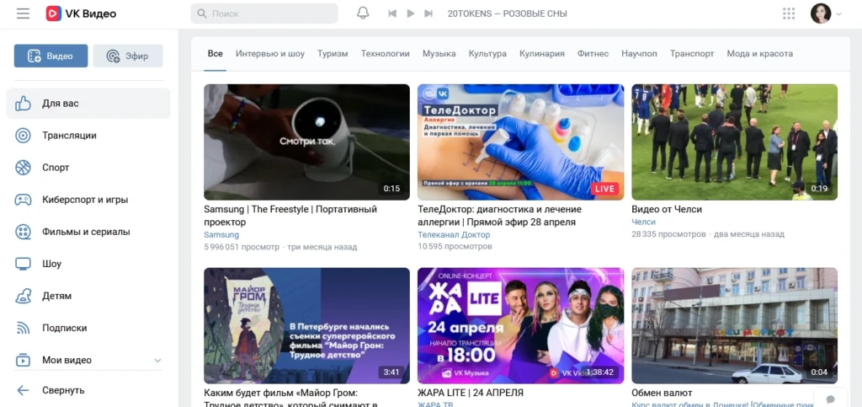Image resolution: width=862 pixels, height=407 pixels.
Task: Select the Транспорт tab
Action: (692, 54)
